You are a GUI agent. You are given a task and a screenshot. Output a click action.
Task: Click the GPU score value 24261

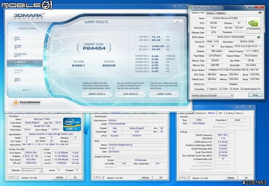point(79,65)
